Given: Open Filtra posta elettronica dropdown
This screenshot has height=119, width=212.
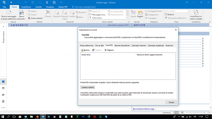Looking at the screenshot, I should pyautogui.click(x=176, y=18).
